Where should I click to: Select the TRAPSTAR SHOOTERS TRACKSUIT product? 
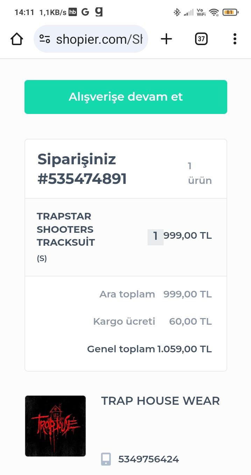click(x=65, y=229)
